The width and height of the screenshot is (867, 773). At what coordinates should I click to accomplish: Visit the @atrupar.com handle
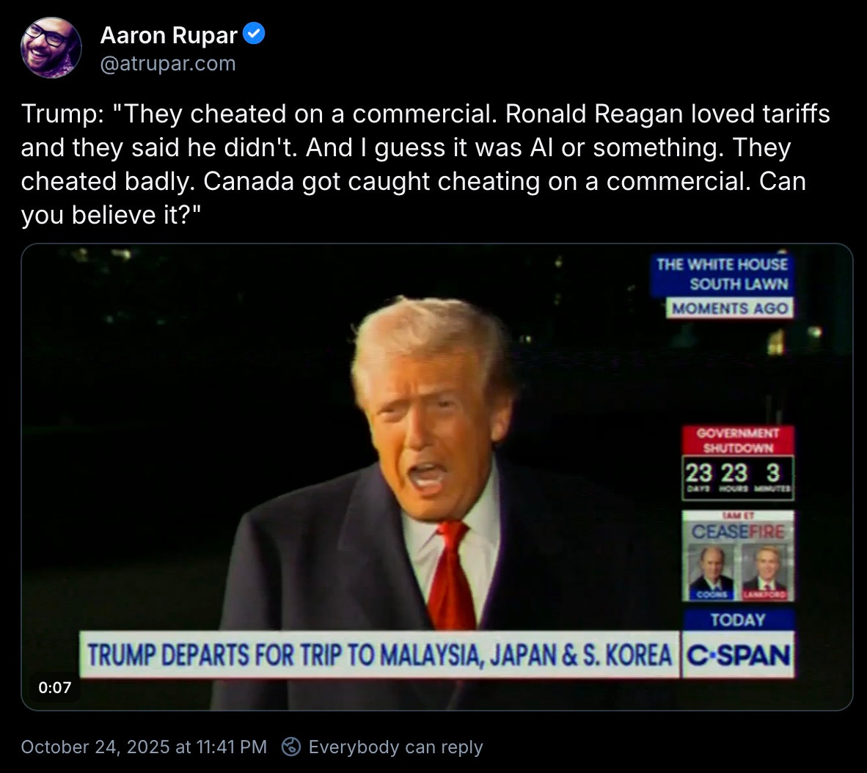(x=168, y=64)
